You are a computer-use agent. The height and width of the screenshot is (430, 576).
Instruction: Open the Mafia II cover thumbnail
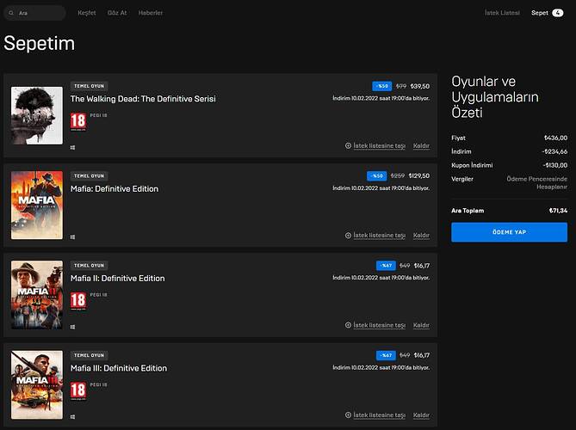(37, 295)
